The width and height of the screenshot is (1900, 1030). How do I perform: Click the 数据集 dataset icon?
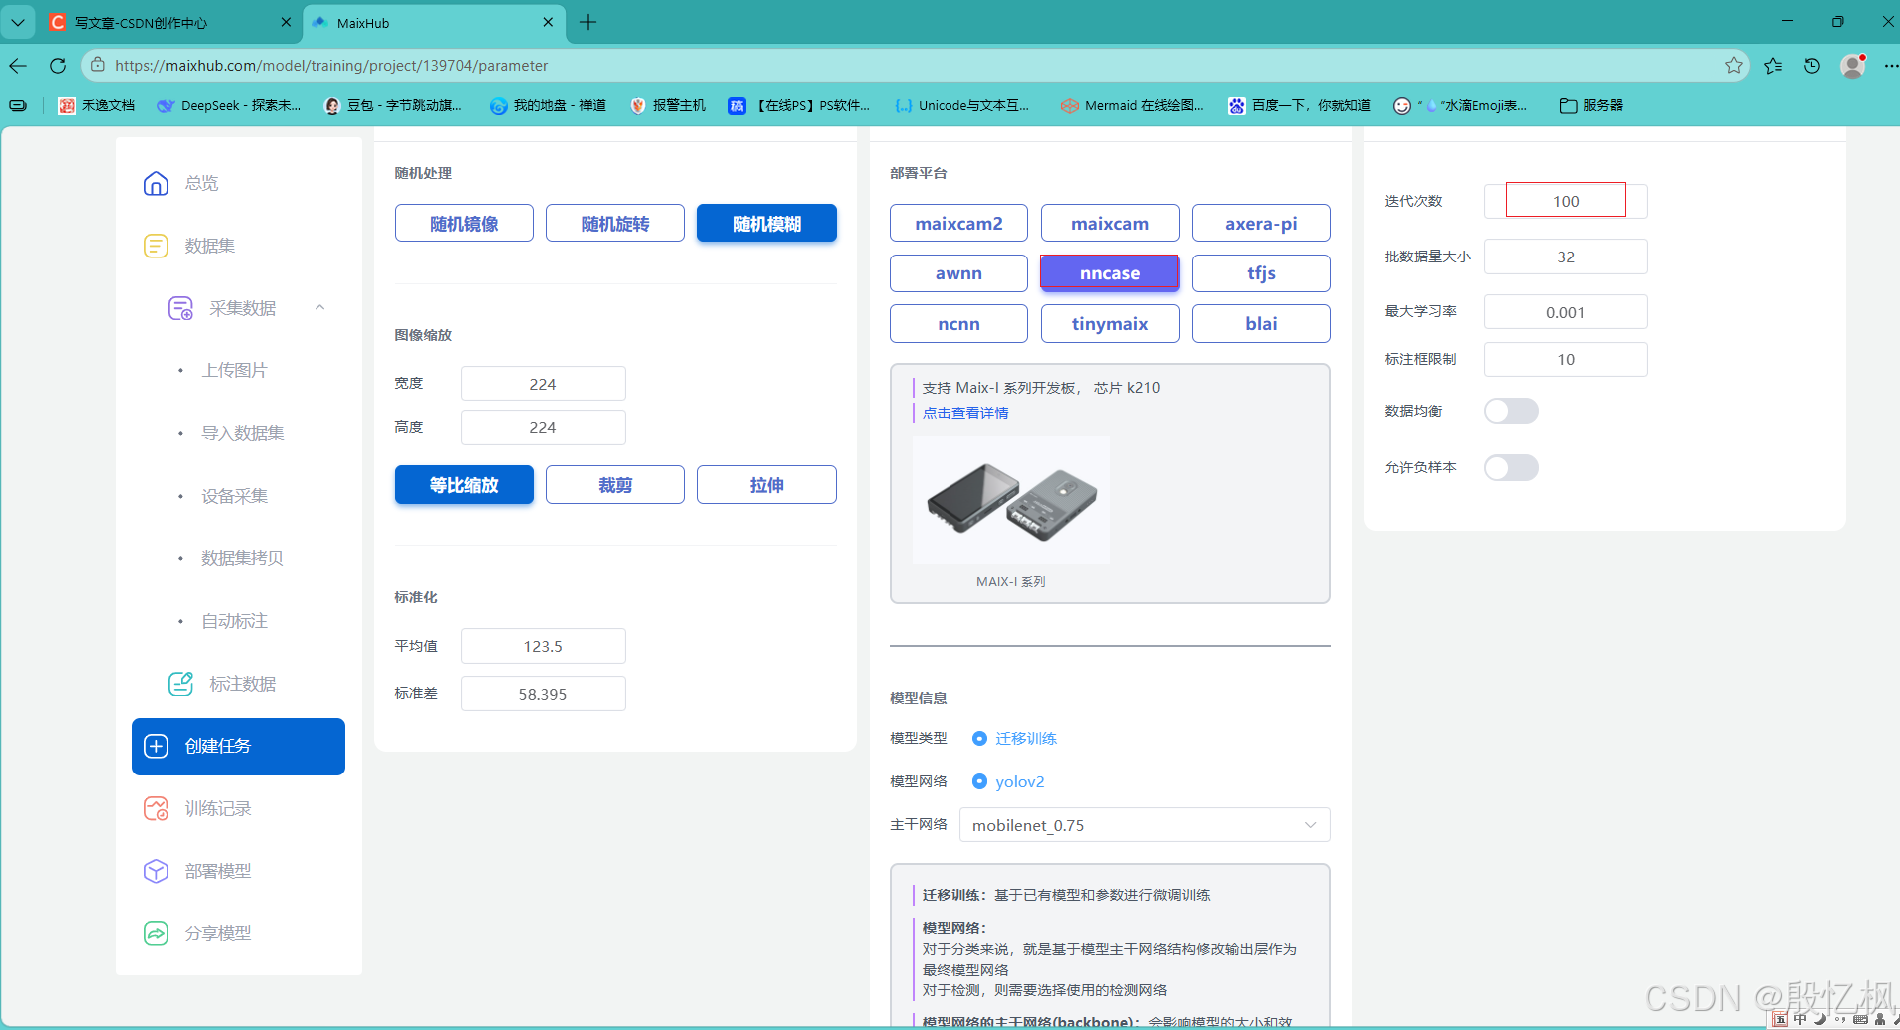pyautogui.click(x=156, y=246)
